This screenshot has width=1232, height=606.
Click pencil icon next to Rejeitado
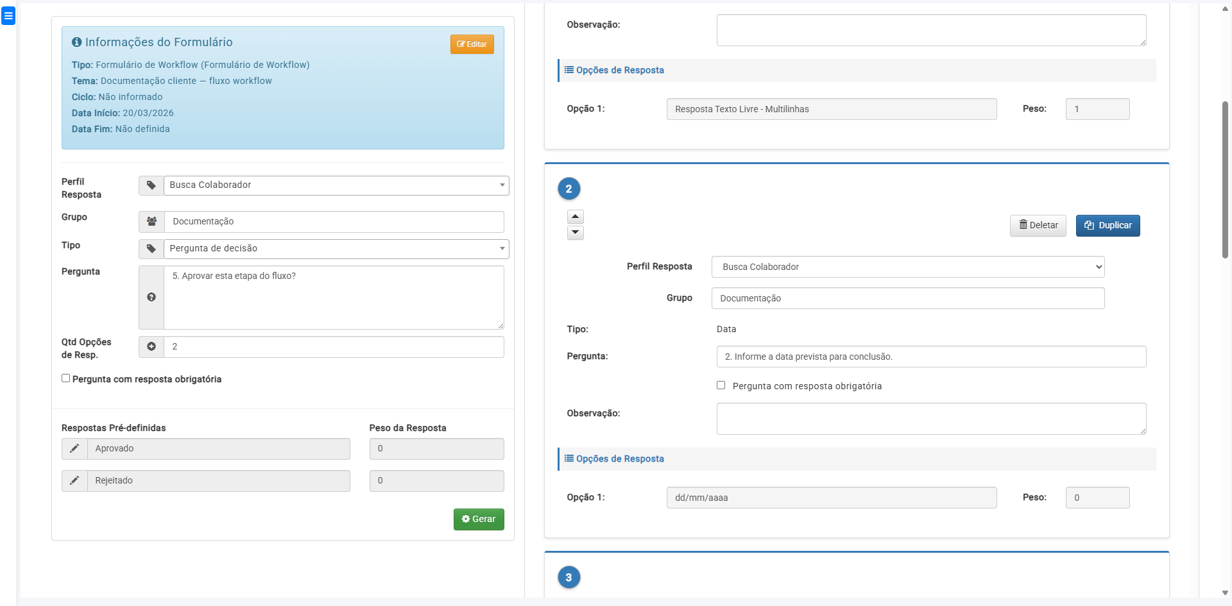tap(74, 481)
